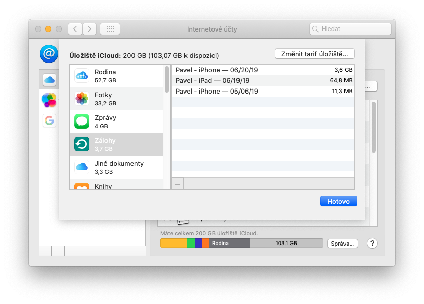Add an account with the plus button
Viewport: 424px width, 304px height.
(x=45, y=251)
